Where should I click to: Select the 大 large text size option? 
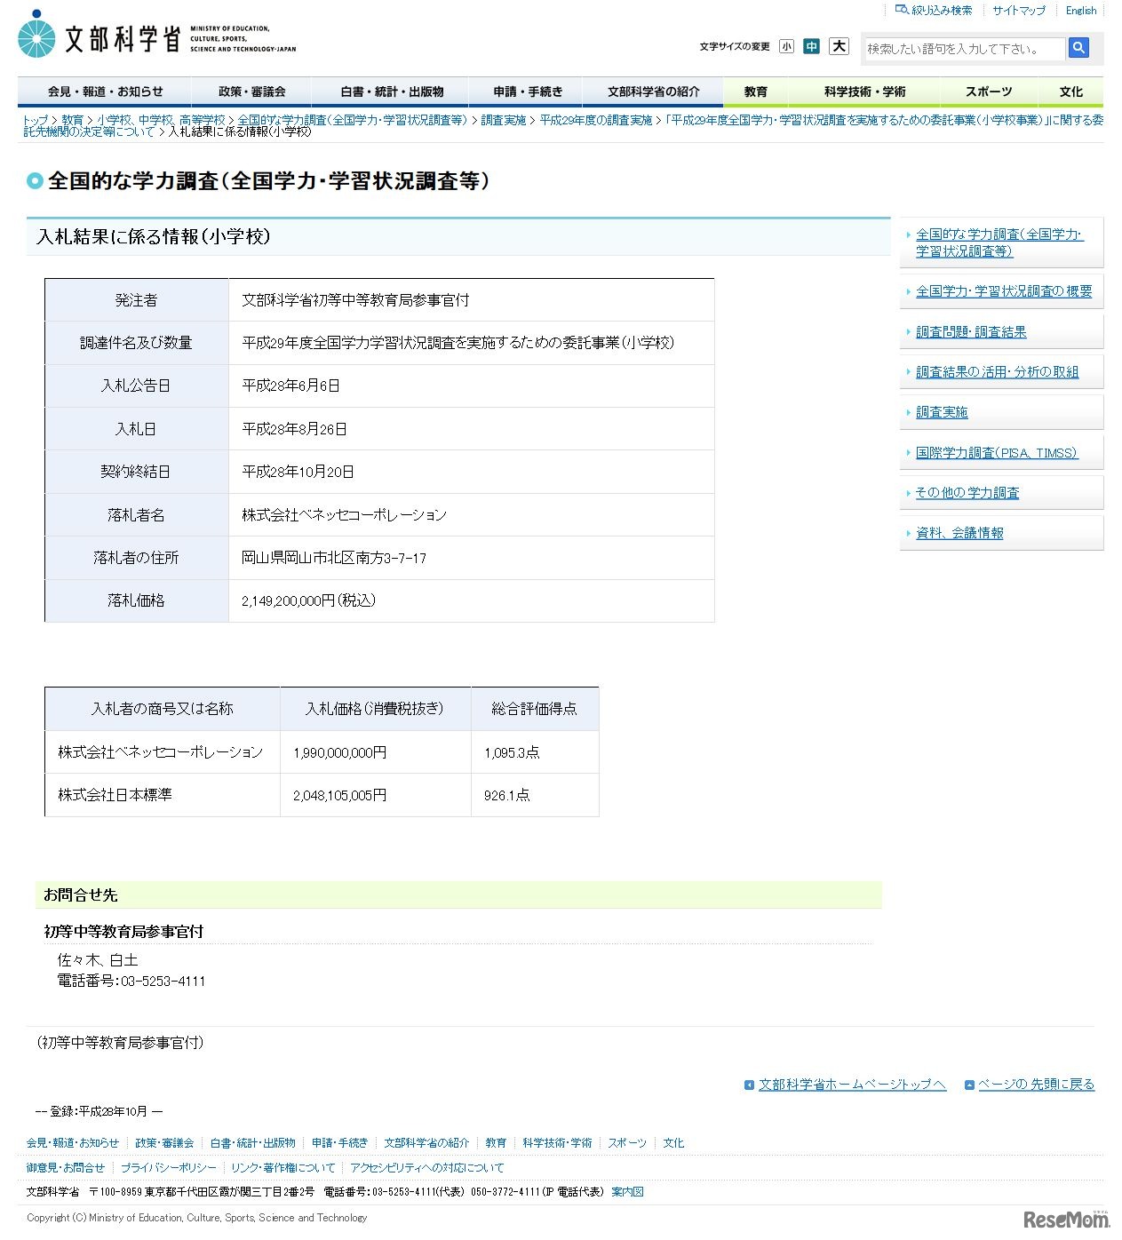pyautogui.click(x=838, y=46)
